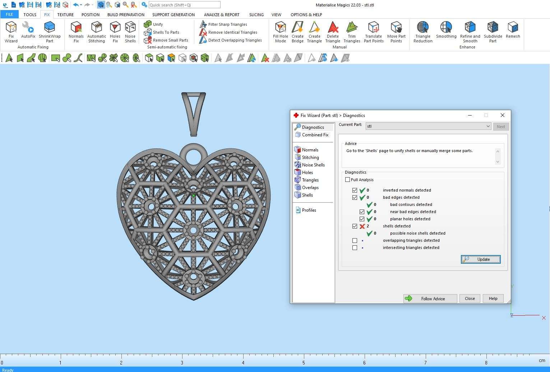
Task: Click the Create Bridge tool
Action: tap(297, 32)
